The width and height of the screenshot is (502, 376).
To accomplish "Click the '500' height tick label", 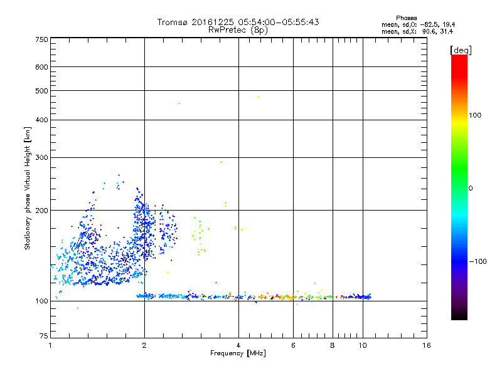I will tap(41, 91).
